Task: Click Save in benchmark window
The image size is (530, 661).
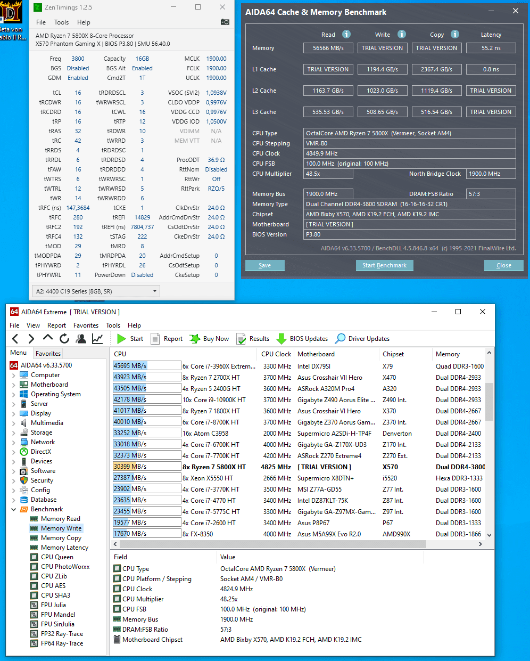Action: (x=265, y=265)
